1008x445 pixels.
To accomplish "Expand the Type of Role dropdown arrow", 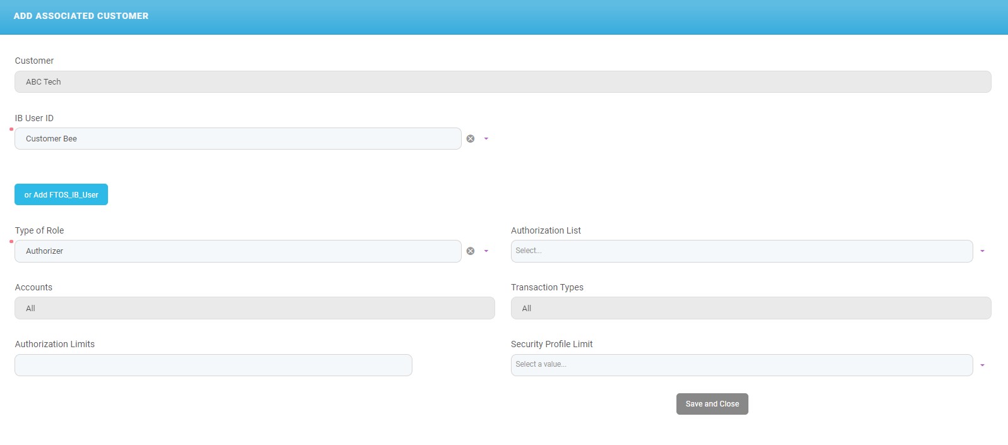I will (486, 251).
